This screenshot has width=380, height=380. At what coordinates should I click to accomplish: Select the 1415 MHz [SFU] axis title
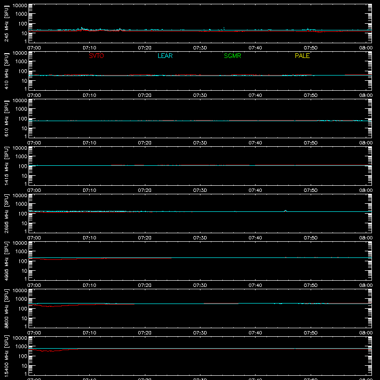click(6, 166)
